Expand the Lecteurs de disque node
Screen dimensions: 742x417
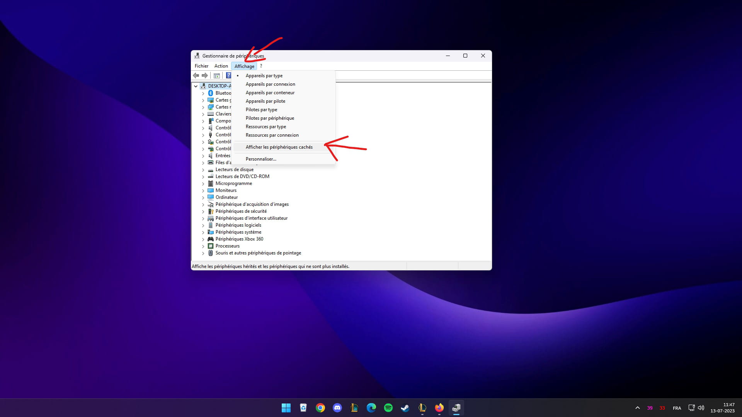tap(203, 170)
